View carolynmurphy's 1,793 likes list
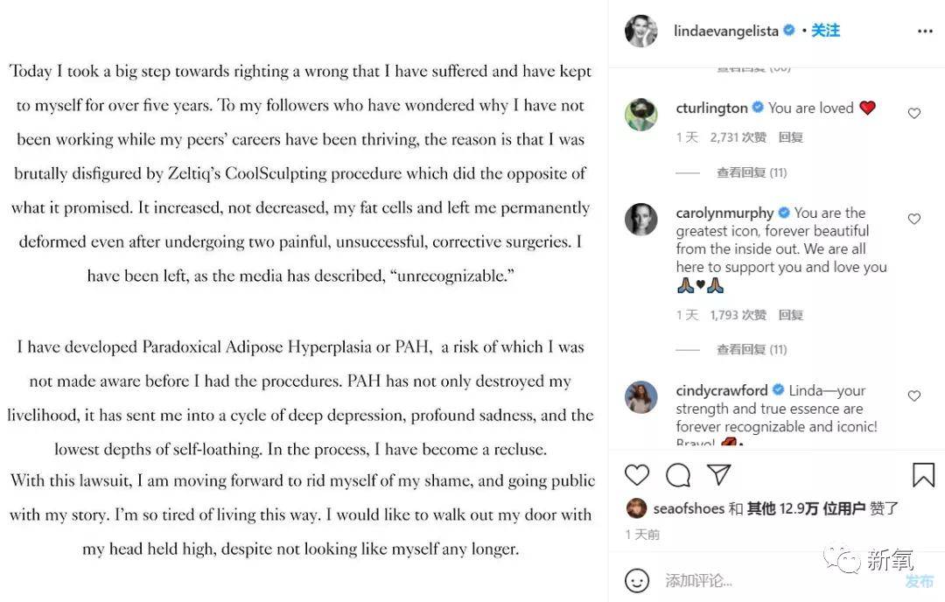The image size is (945, 602). point(738,315)
